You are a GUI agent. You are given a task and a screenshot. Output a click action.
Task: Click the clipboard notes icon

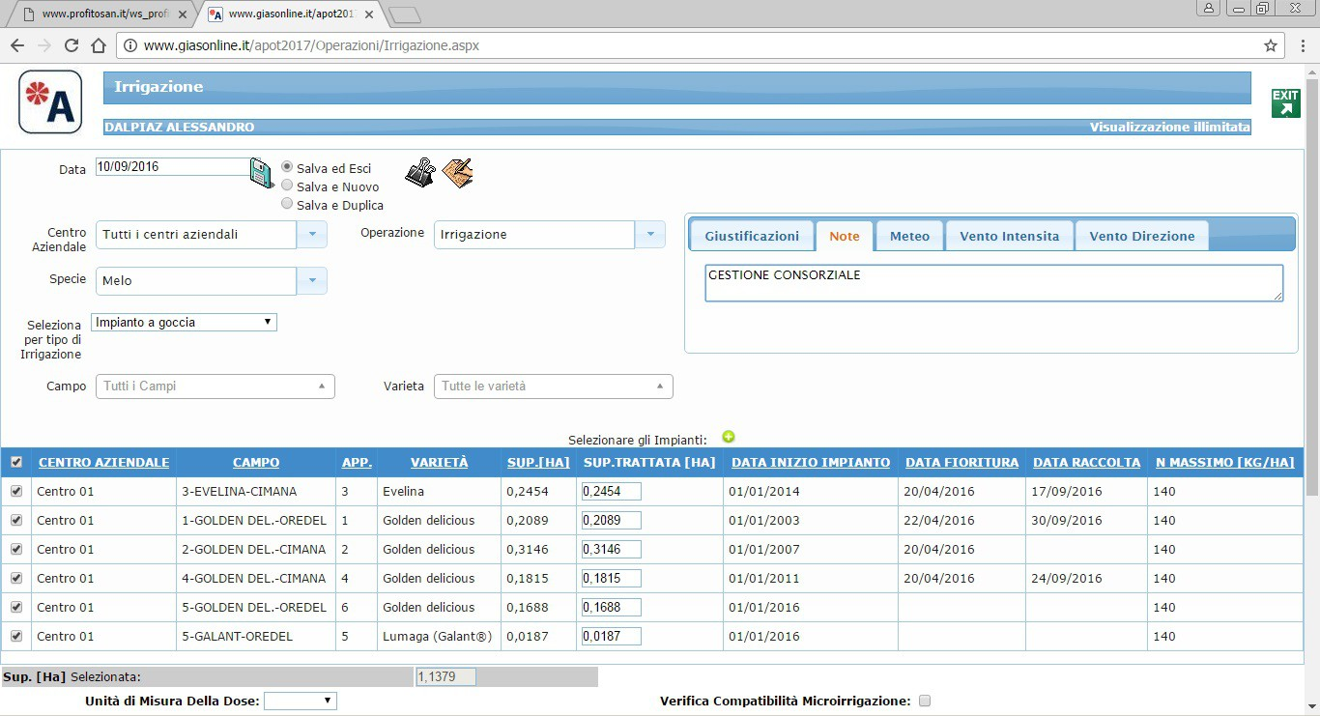pos(457,172)
